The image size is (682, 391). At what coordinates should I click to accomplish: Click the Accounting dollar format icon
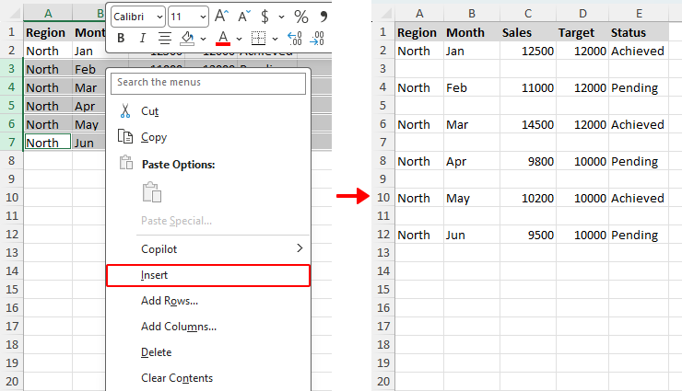[265, 17]
